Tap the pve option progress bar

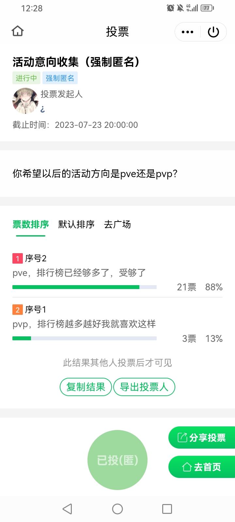85,287
